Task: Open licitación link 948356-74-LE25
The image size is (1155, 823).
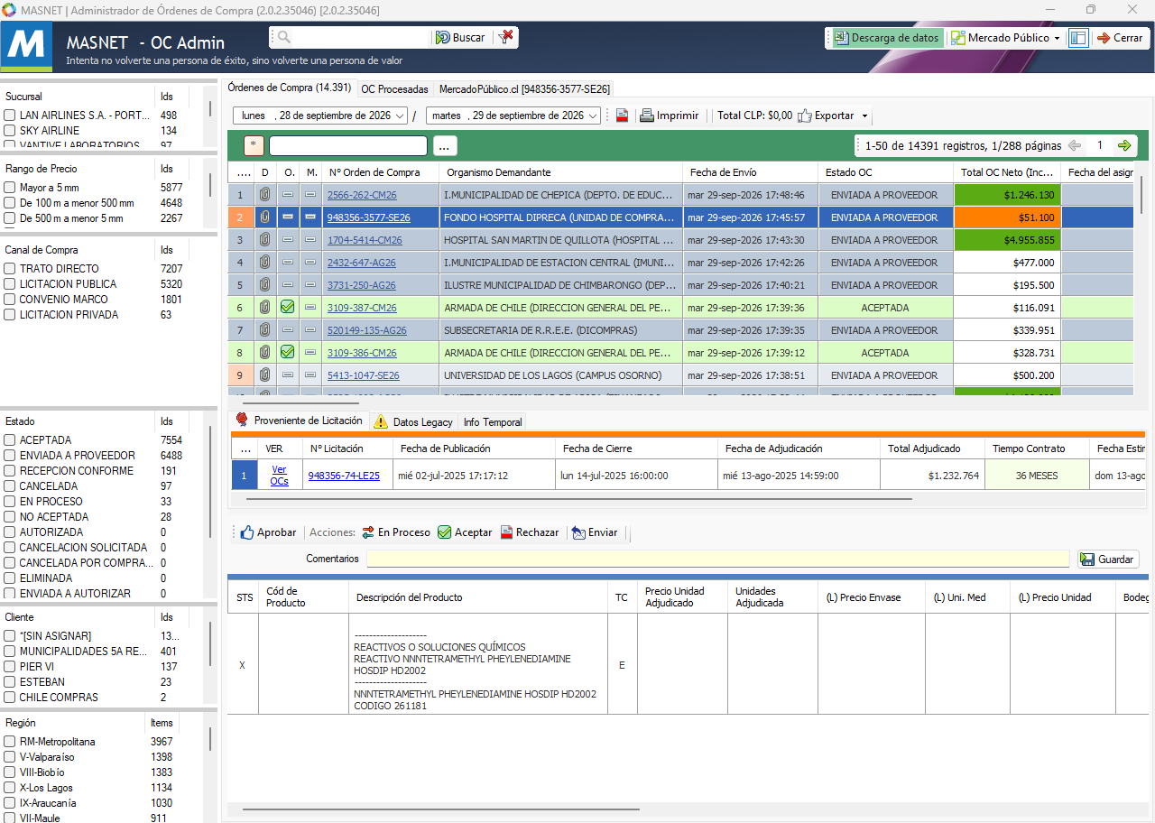Action: (344, 476)
